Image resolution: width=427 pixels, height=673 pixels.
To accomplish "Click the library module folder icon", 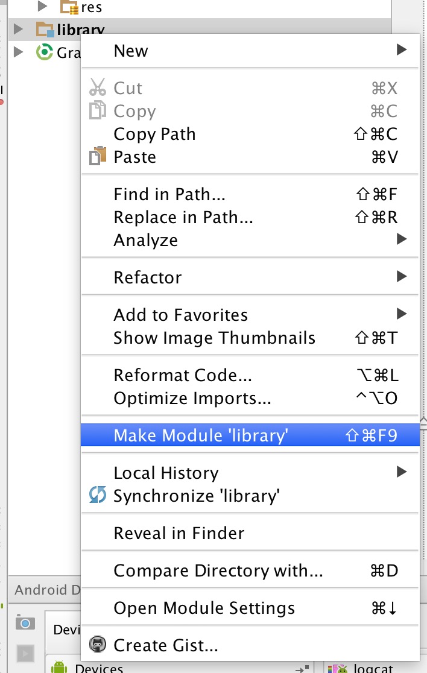I will click(x=45, y=30).
